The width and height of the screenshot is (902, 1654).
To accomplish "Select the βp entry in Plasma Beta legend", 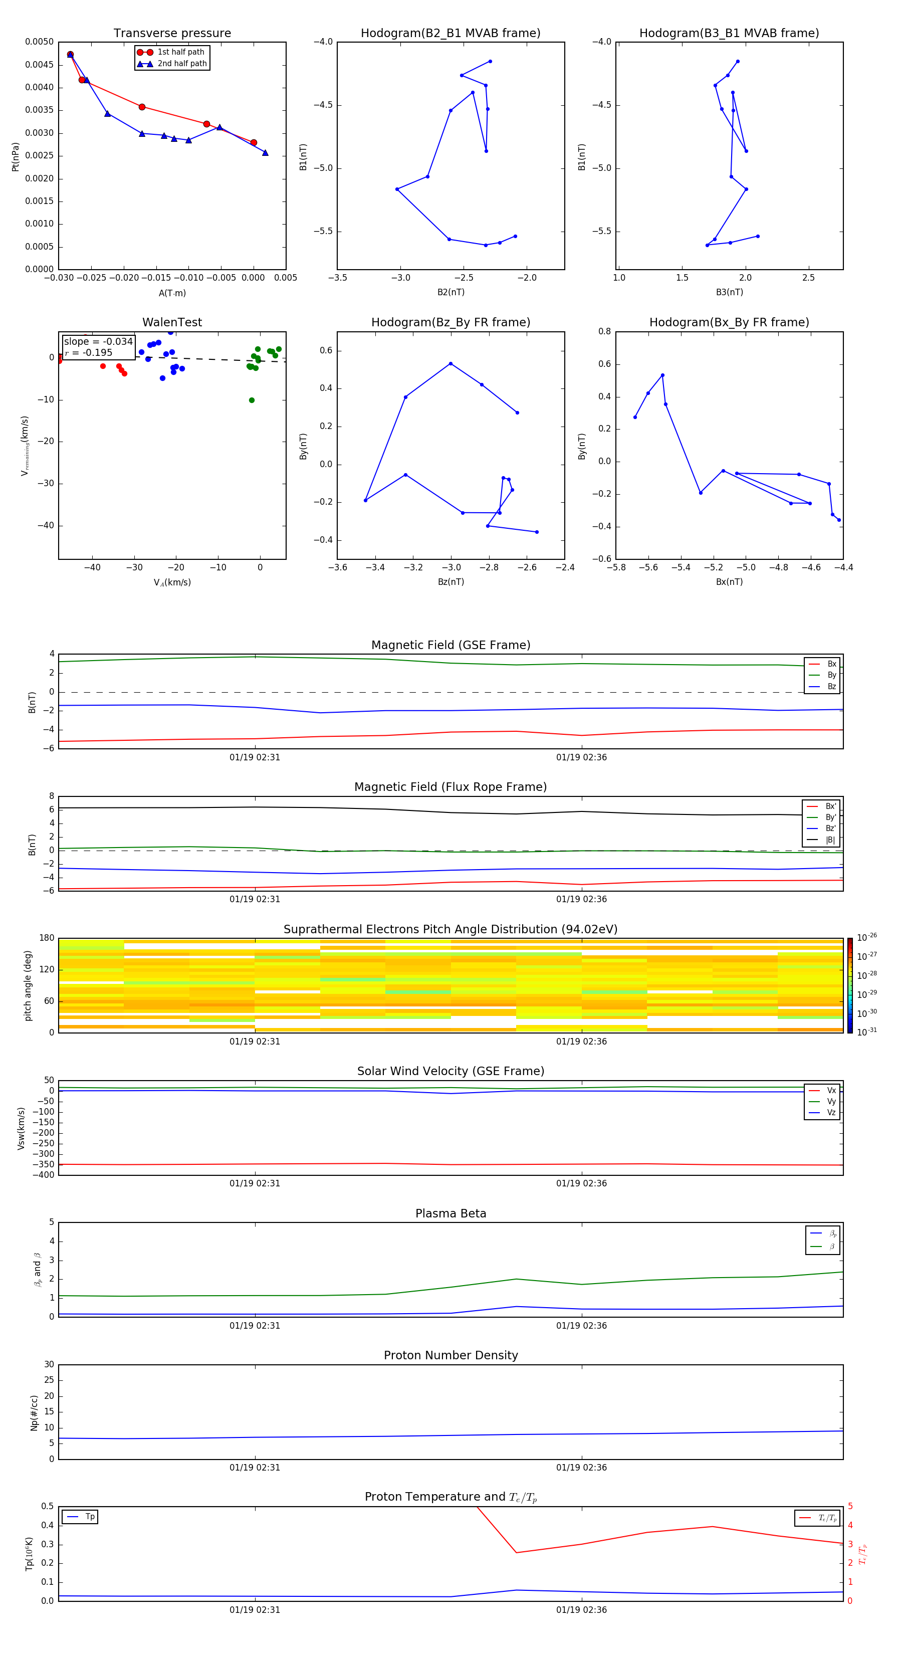I will click(823, 1233).
